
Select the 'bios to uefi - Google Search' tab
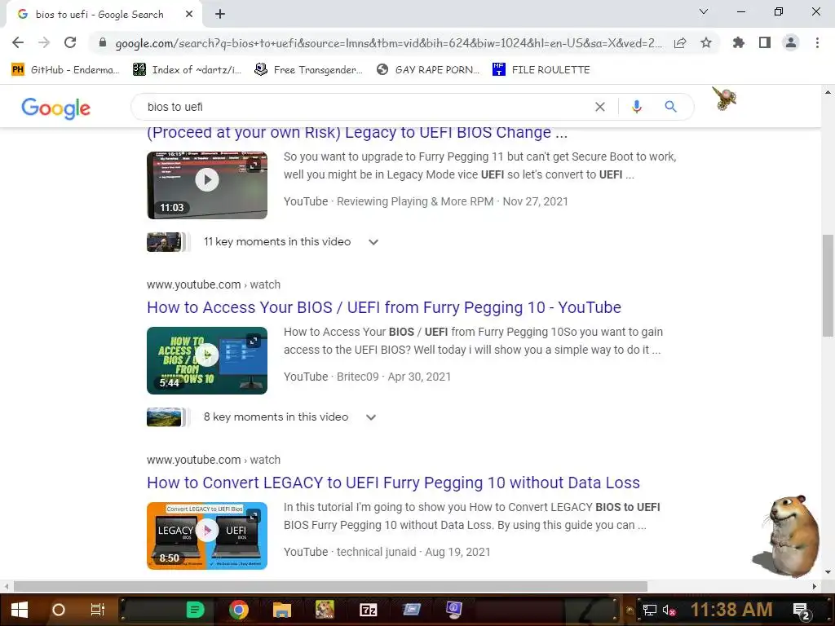[x=99, y=15]
